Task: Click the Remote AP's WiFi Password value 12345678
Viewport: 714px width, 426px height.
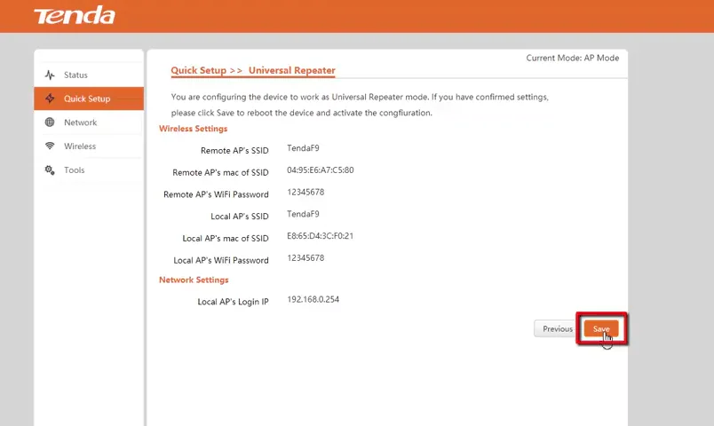Action: 305,192
